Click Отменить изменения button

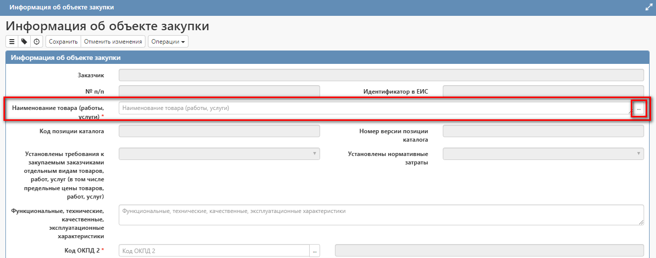[x=113, y=42]
